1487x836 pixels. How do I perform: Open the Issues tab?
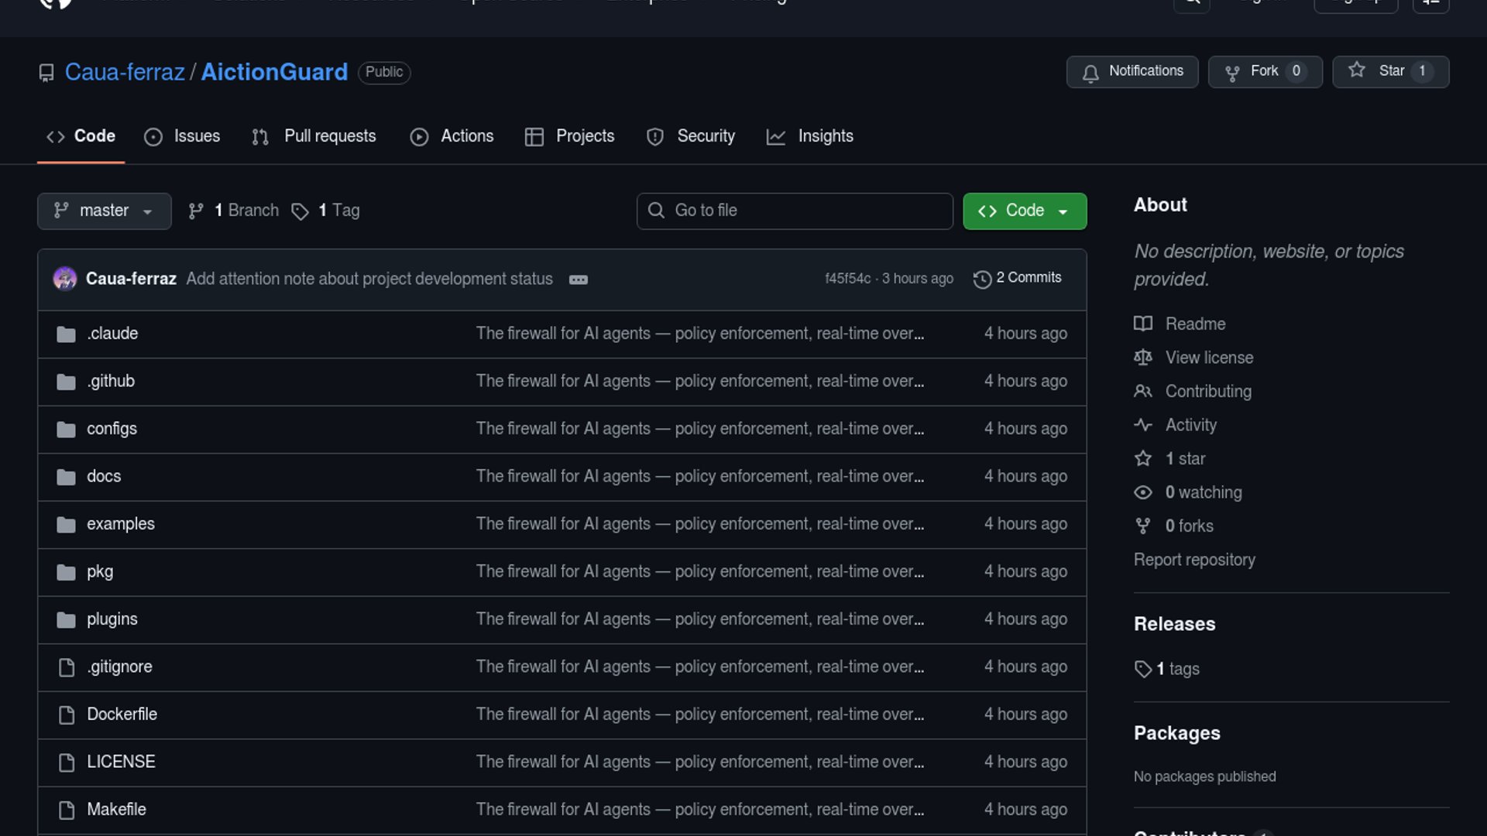[x=182, y=136]
